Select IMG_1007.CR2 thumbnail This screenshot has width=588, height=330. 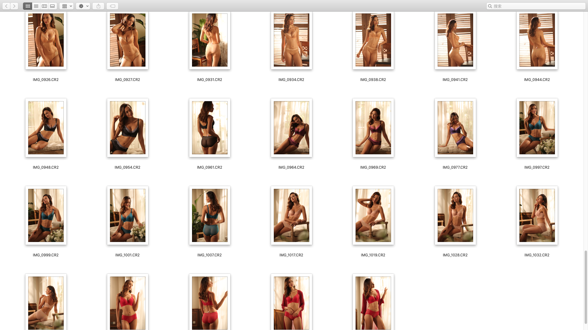pos(209,215)
